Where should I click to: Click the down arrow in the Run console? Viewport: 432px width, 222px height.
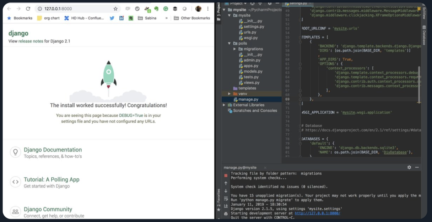[x=226, y=191]
